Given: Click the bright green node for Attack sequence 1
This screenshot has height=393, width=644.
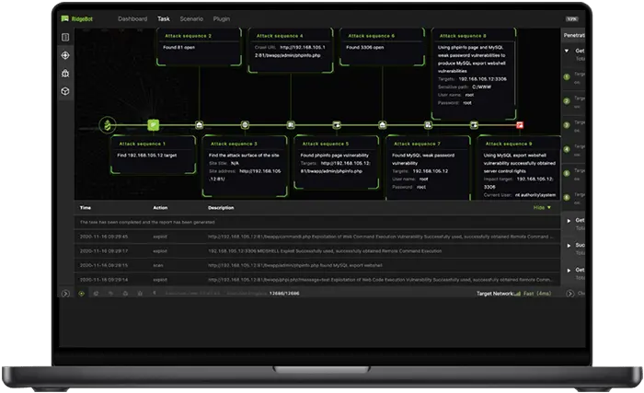Looking at the screenshot, I should click(x=154, y=124).
